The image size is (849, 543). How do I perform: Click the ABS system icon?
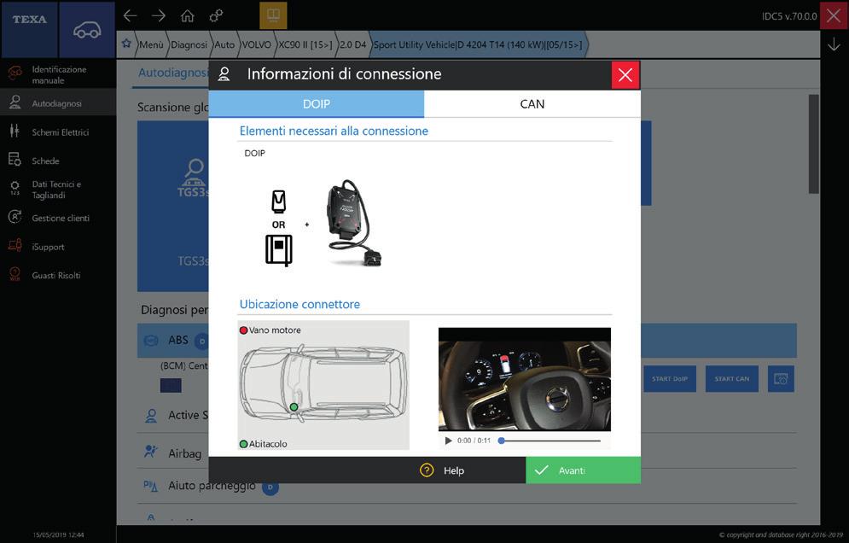coord(150,341)
